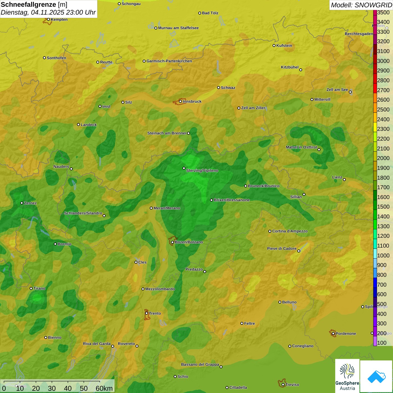
Task: Click the 1500 green legend color
Action: tap(375, 205)
